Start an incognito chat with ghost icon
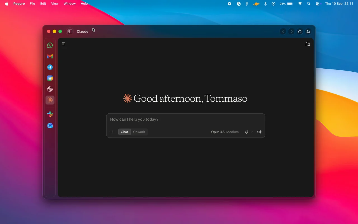The width and height of the screenshot is (358, 224). [308, 44]
